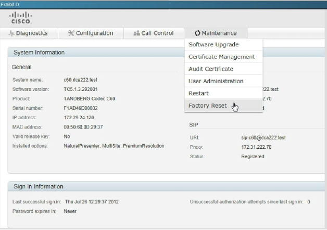Viewport: 327px width, 230px height.
Task: Open User Administration menu item
Action: tap(223, 81)
